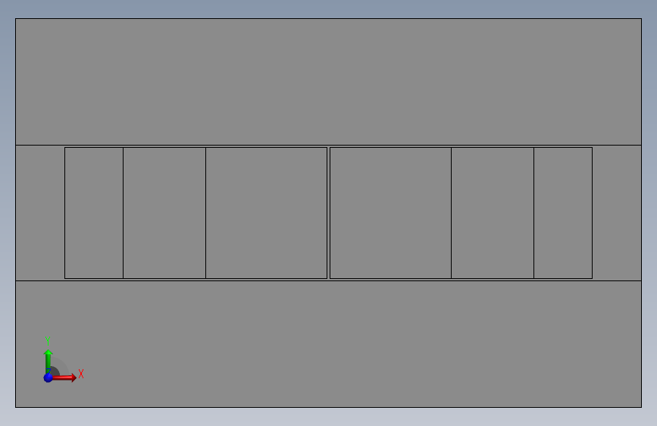
Task: Pick the leftmost narrow panel in the middle band
Action: [x=94, y=212]
